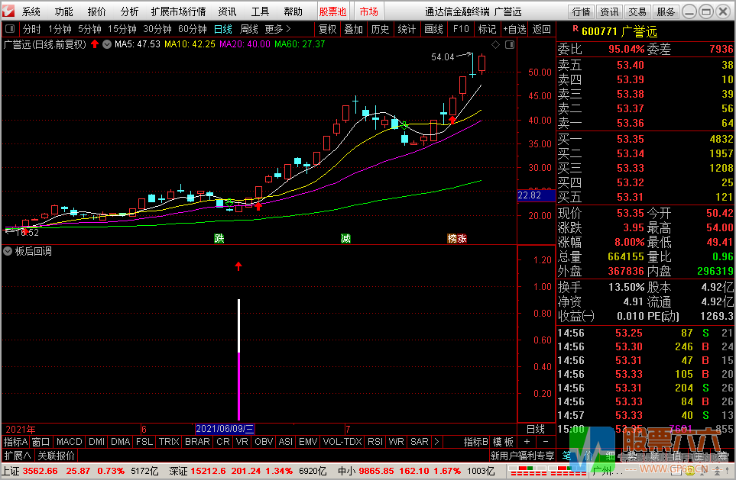
Task: Expand the 更多 periods list
Action: [x=278, y=29]
